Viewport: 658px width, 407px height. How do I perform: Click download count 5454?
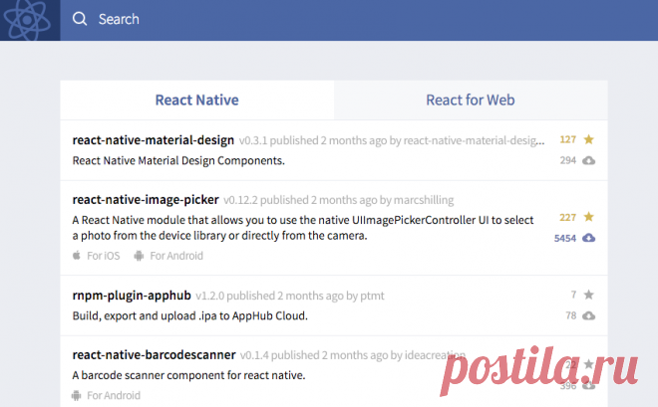pyautogui.click(x=565, y=238)
